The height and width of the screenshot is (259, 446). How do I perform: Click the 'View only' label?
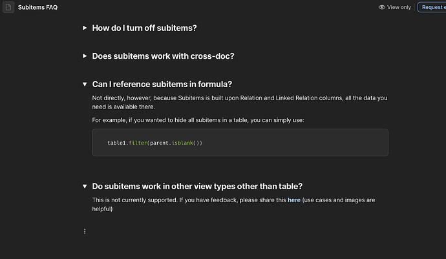[399, 7]
